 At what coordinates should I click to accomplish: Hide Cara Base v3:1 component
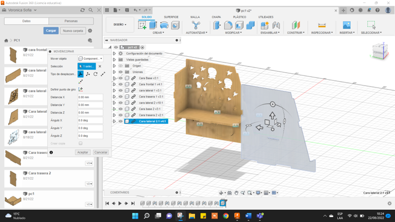(120, 78)
